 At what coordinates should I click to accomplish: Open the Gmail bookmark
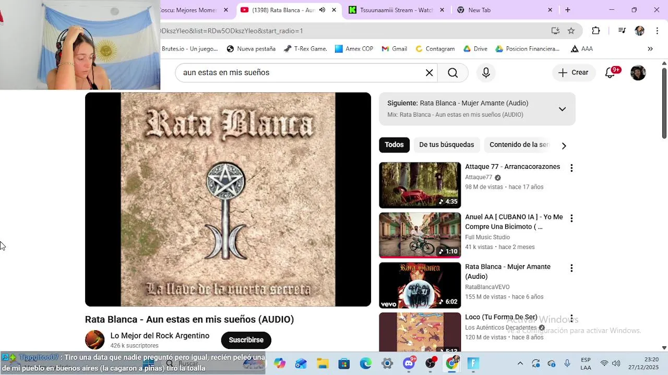click(394, 49)
